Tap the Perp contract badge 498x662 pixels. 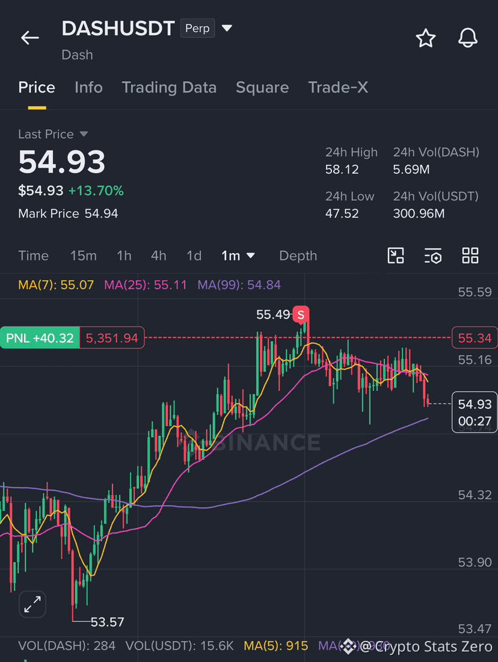197,28
